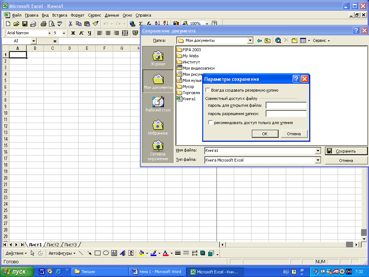Open the font name dropdown Arial Narrow
This screenshot has height=277, width=369.
click(x=49, y=33)
